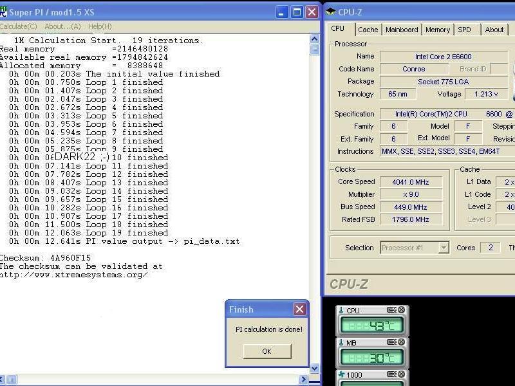Viewport: 515px width, 386px height.
Task: Open the About tab in CPU-Z
Action: coord(494,30)
